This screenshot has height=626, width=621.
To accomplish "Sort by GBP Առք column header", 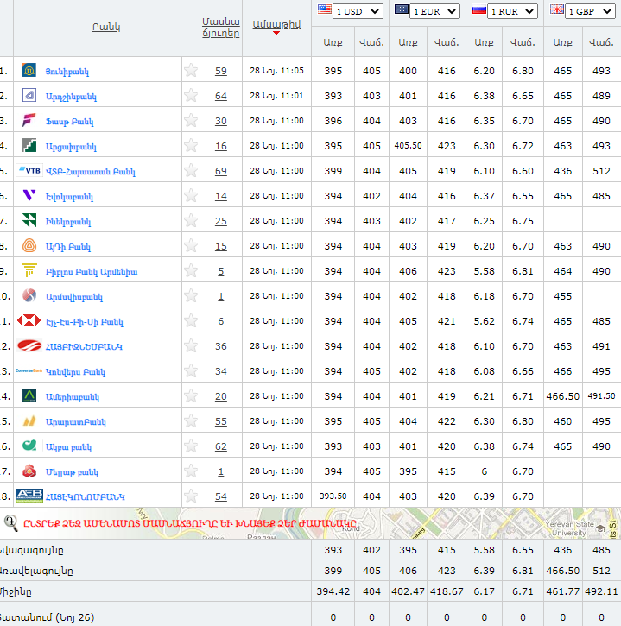I will point(562,42).
